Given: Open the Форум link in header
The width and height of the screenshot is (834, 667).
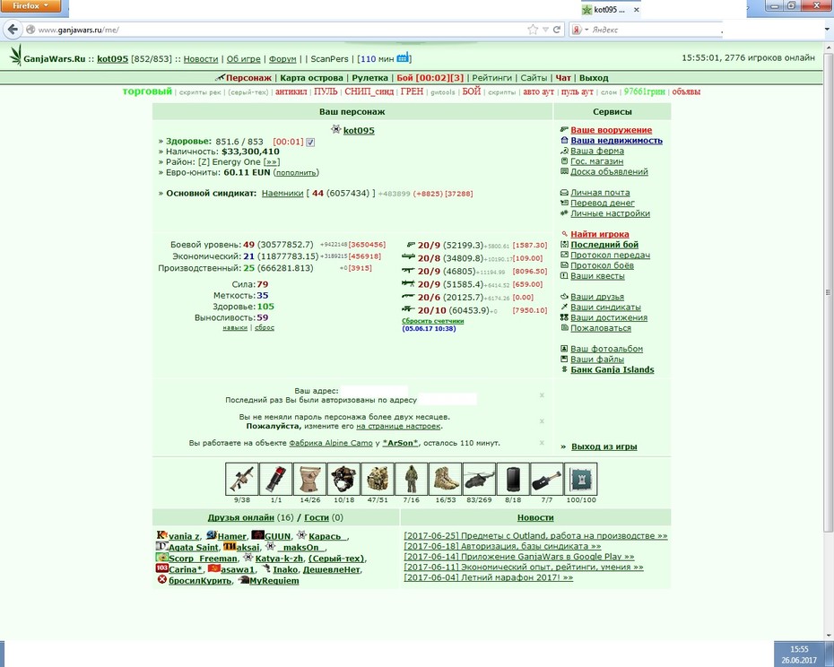Looking at the screenshot, I should tap(282, 59).
